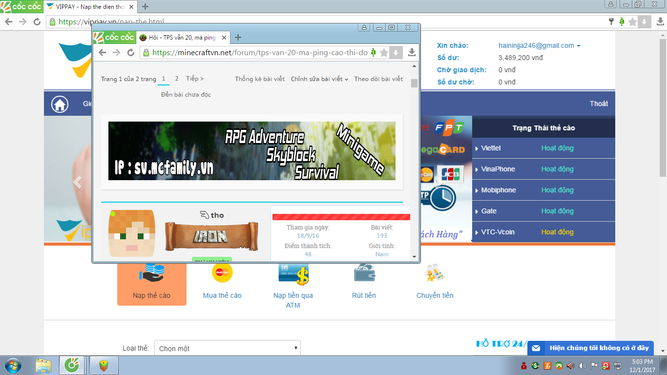Click the '3,489,200 vnđ' balance value
The width and height of the screenshot is (667, 375).
click(x=521, y=58)
